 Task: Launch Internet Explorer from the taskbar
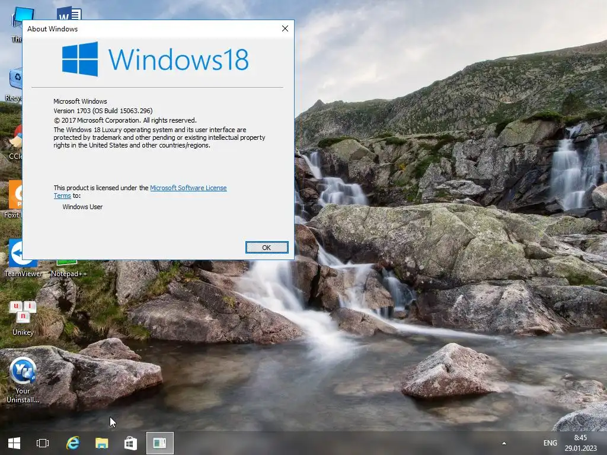pyautogui.click(x=72, y=443)
